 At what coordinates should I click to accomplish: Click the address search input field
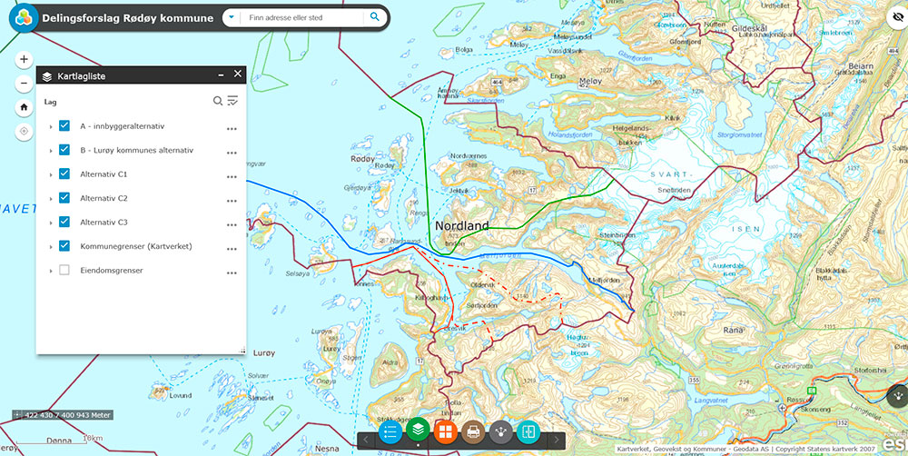(303, 17)
